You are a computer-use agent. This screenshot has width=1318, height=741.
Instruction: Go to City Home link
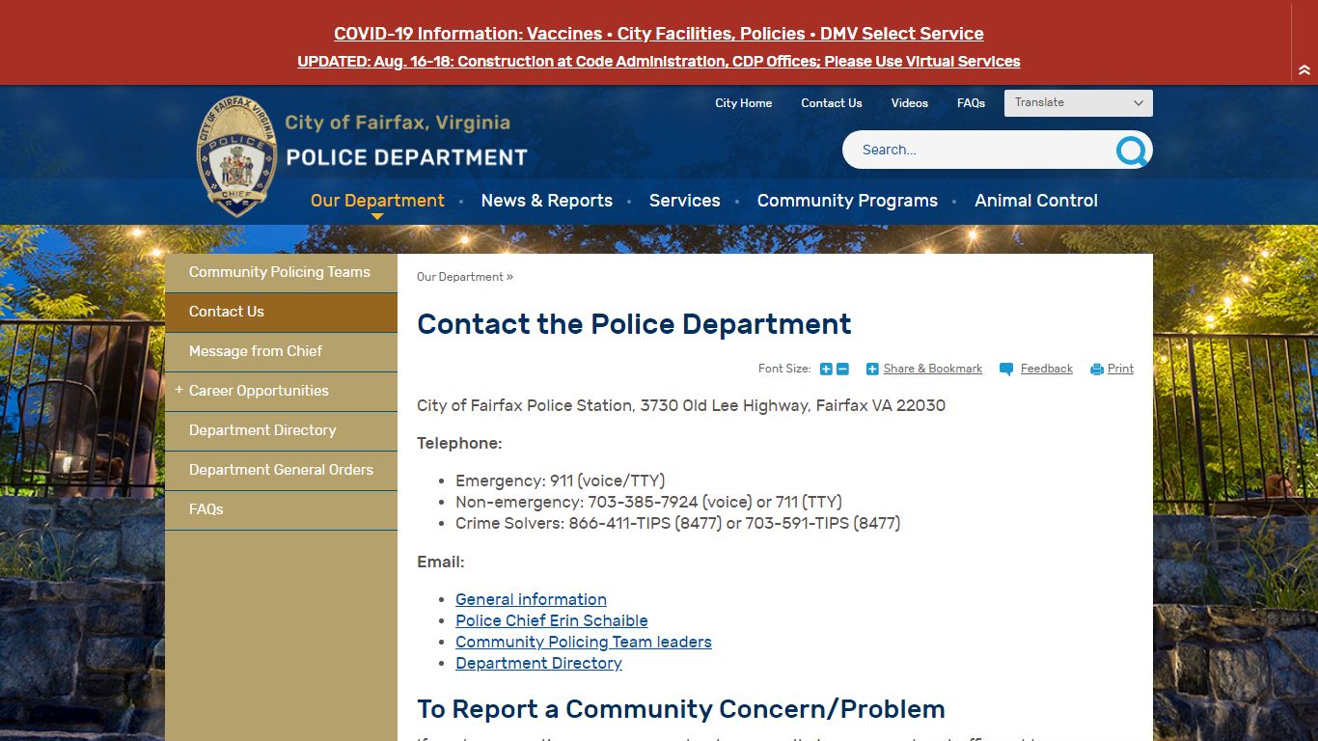point(743,103)
